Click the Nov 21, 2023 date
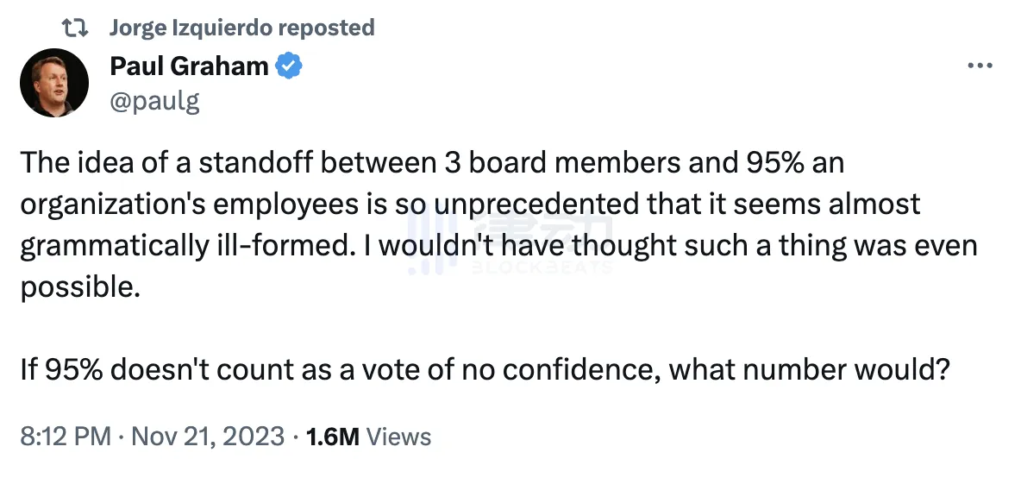1021x478 pixels. [207, 437]
